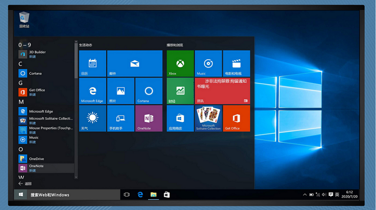Select Cortana in the app list
Viewport: 376px width, 210px height.
point(46,73)
